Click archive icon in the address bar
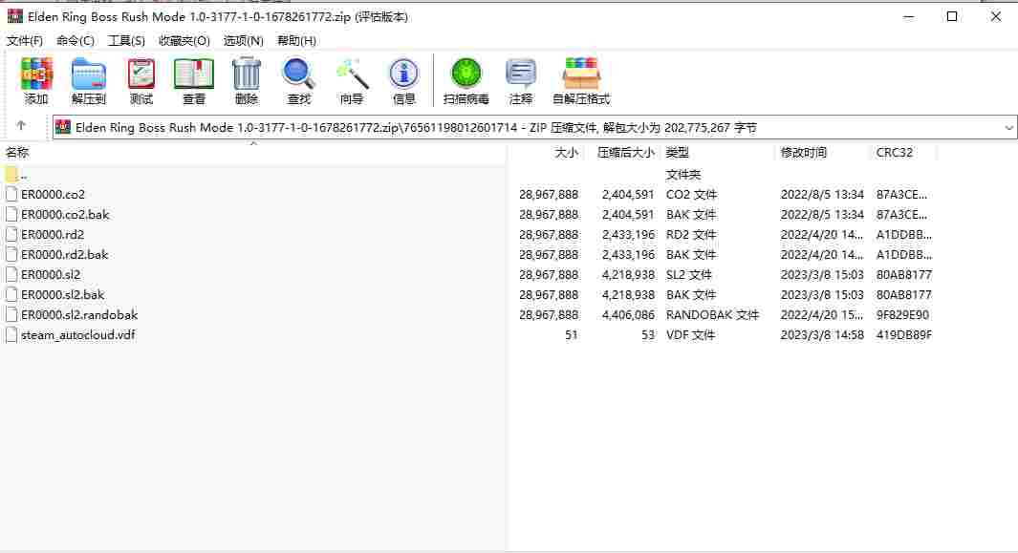 pos(63,127)
